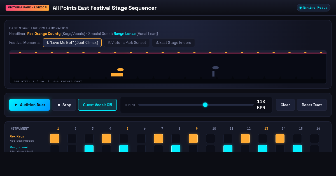Image resolution: width=336 pixels, height=176 pixels.
Task: Click the "Rex Keys" instrument label
Action: coord(17,136)
